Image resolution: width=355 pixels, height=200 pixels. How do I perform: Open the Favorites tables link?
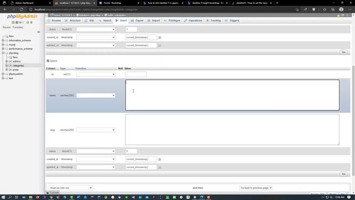click(18, 27)
